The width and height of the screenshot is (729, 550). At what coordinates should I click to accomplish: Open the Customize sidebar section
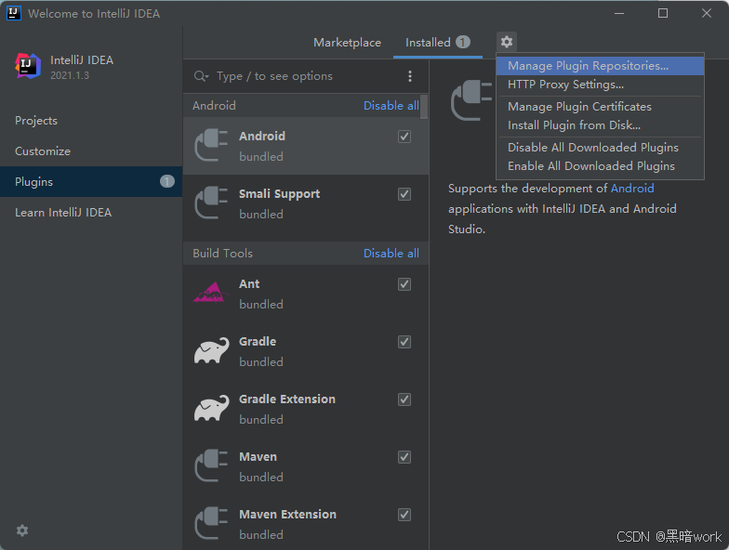pos(91,151)
